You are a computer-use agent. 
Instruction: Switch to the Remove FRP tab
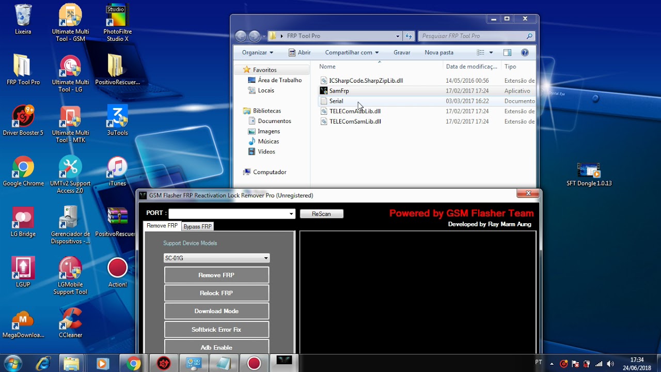(x=162, y=226)
